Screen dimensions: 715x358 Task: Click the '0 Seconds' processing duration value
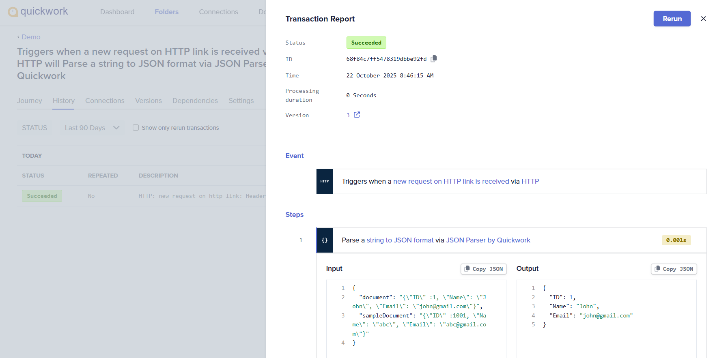pos(361,95)
